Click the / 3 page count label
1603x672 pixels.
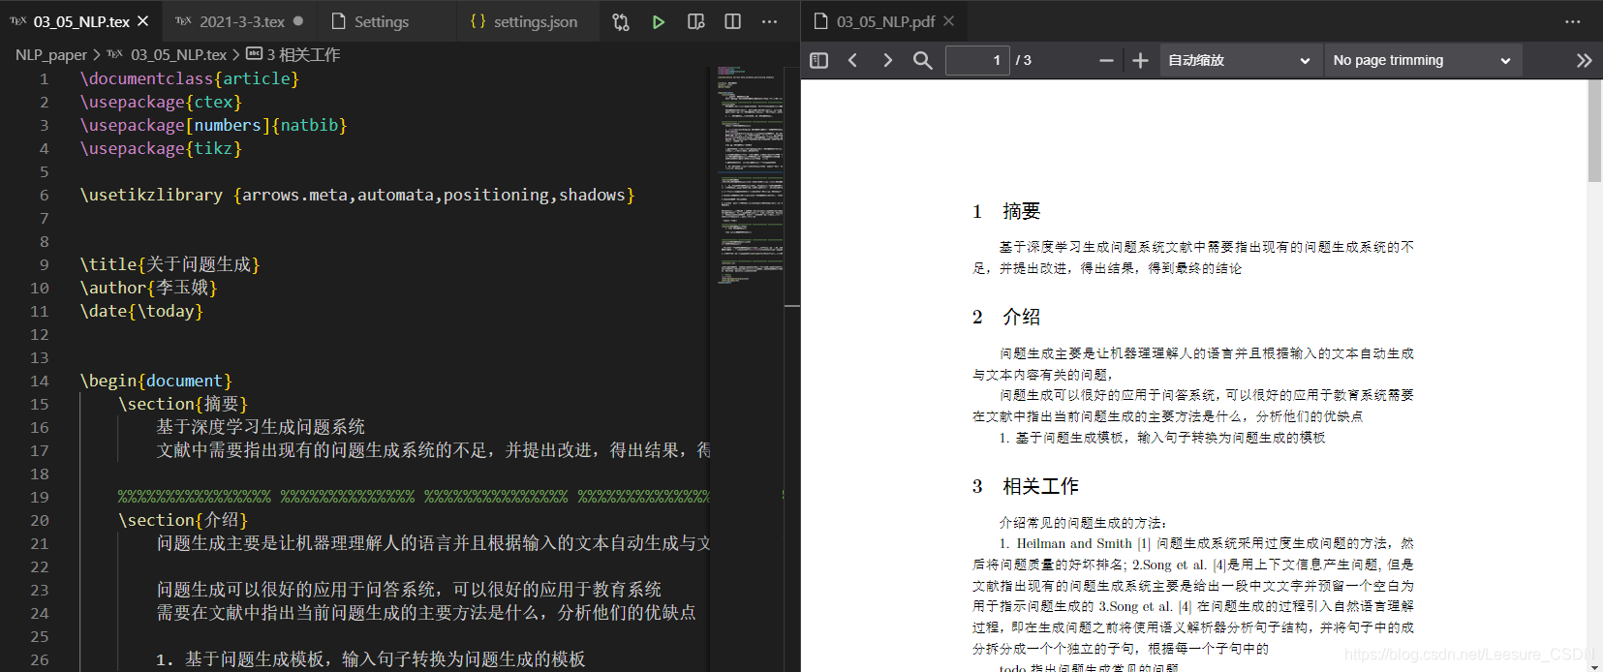(1024, 60)
